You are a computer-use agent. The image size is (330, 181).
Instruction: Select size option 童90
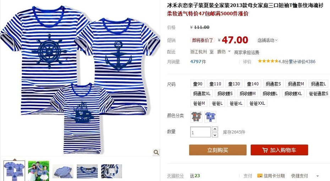coord(198,84)
